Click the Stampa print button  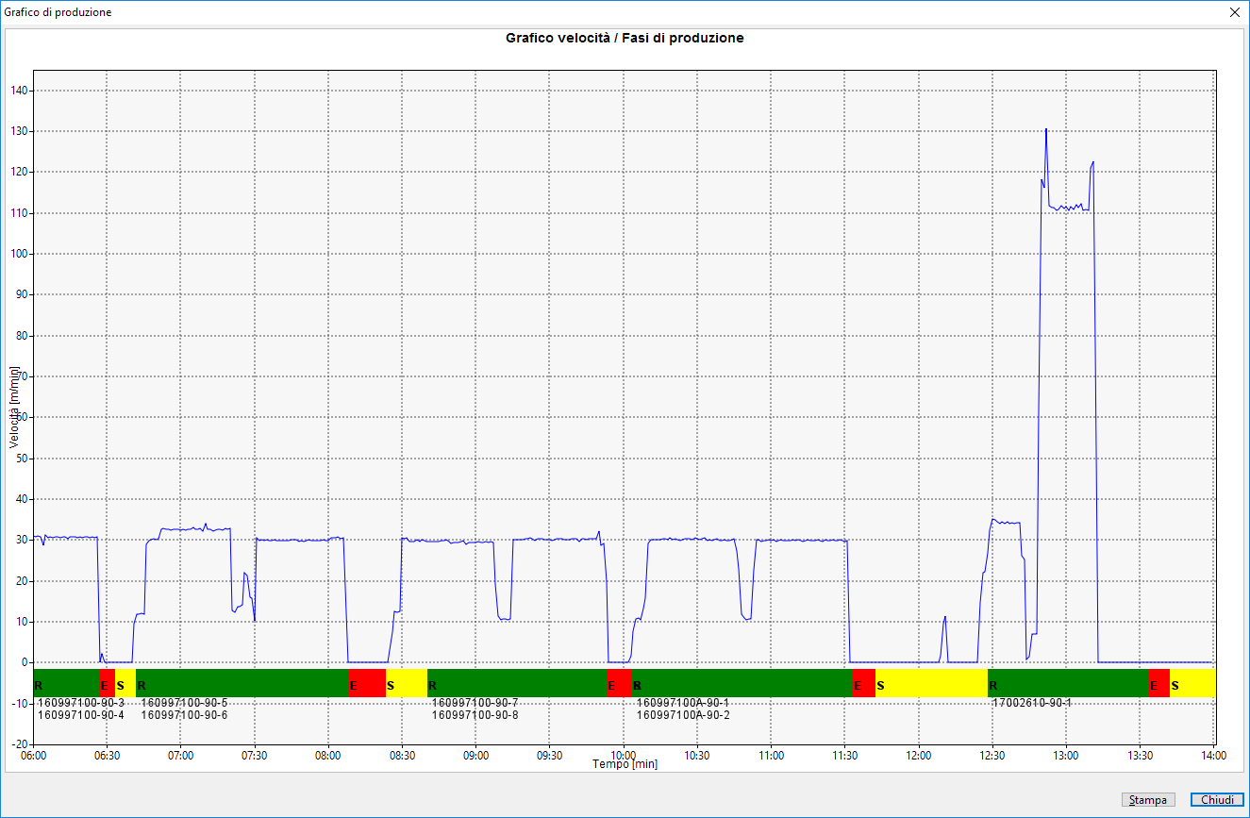point(1148,799)
